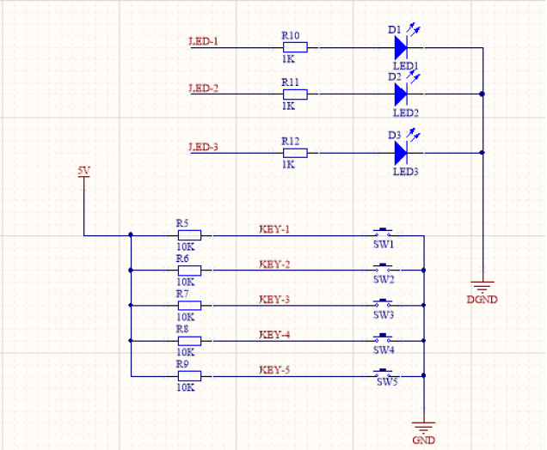Click the D3 designator text

pyautogui.click(x=395, y=135)
